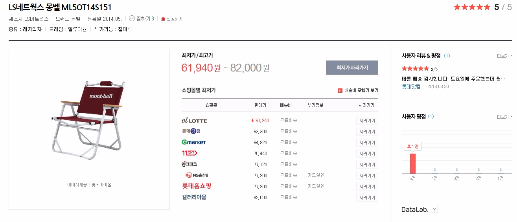Select the 11번가 store logo
The image size is (517, 222).
(190, 153)
